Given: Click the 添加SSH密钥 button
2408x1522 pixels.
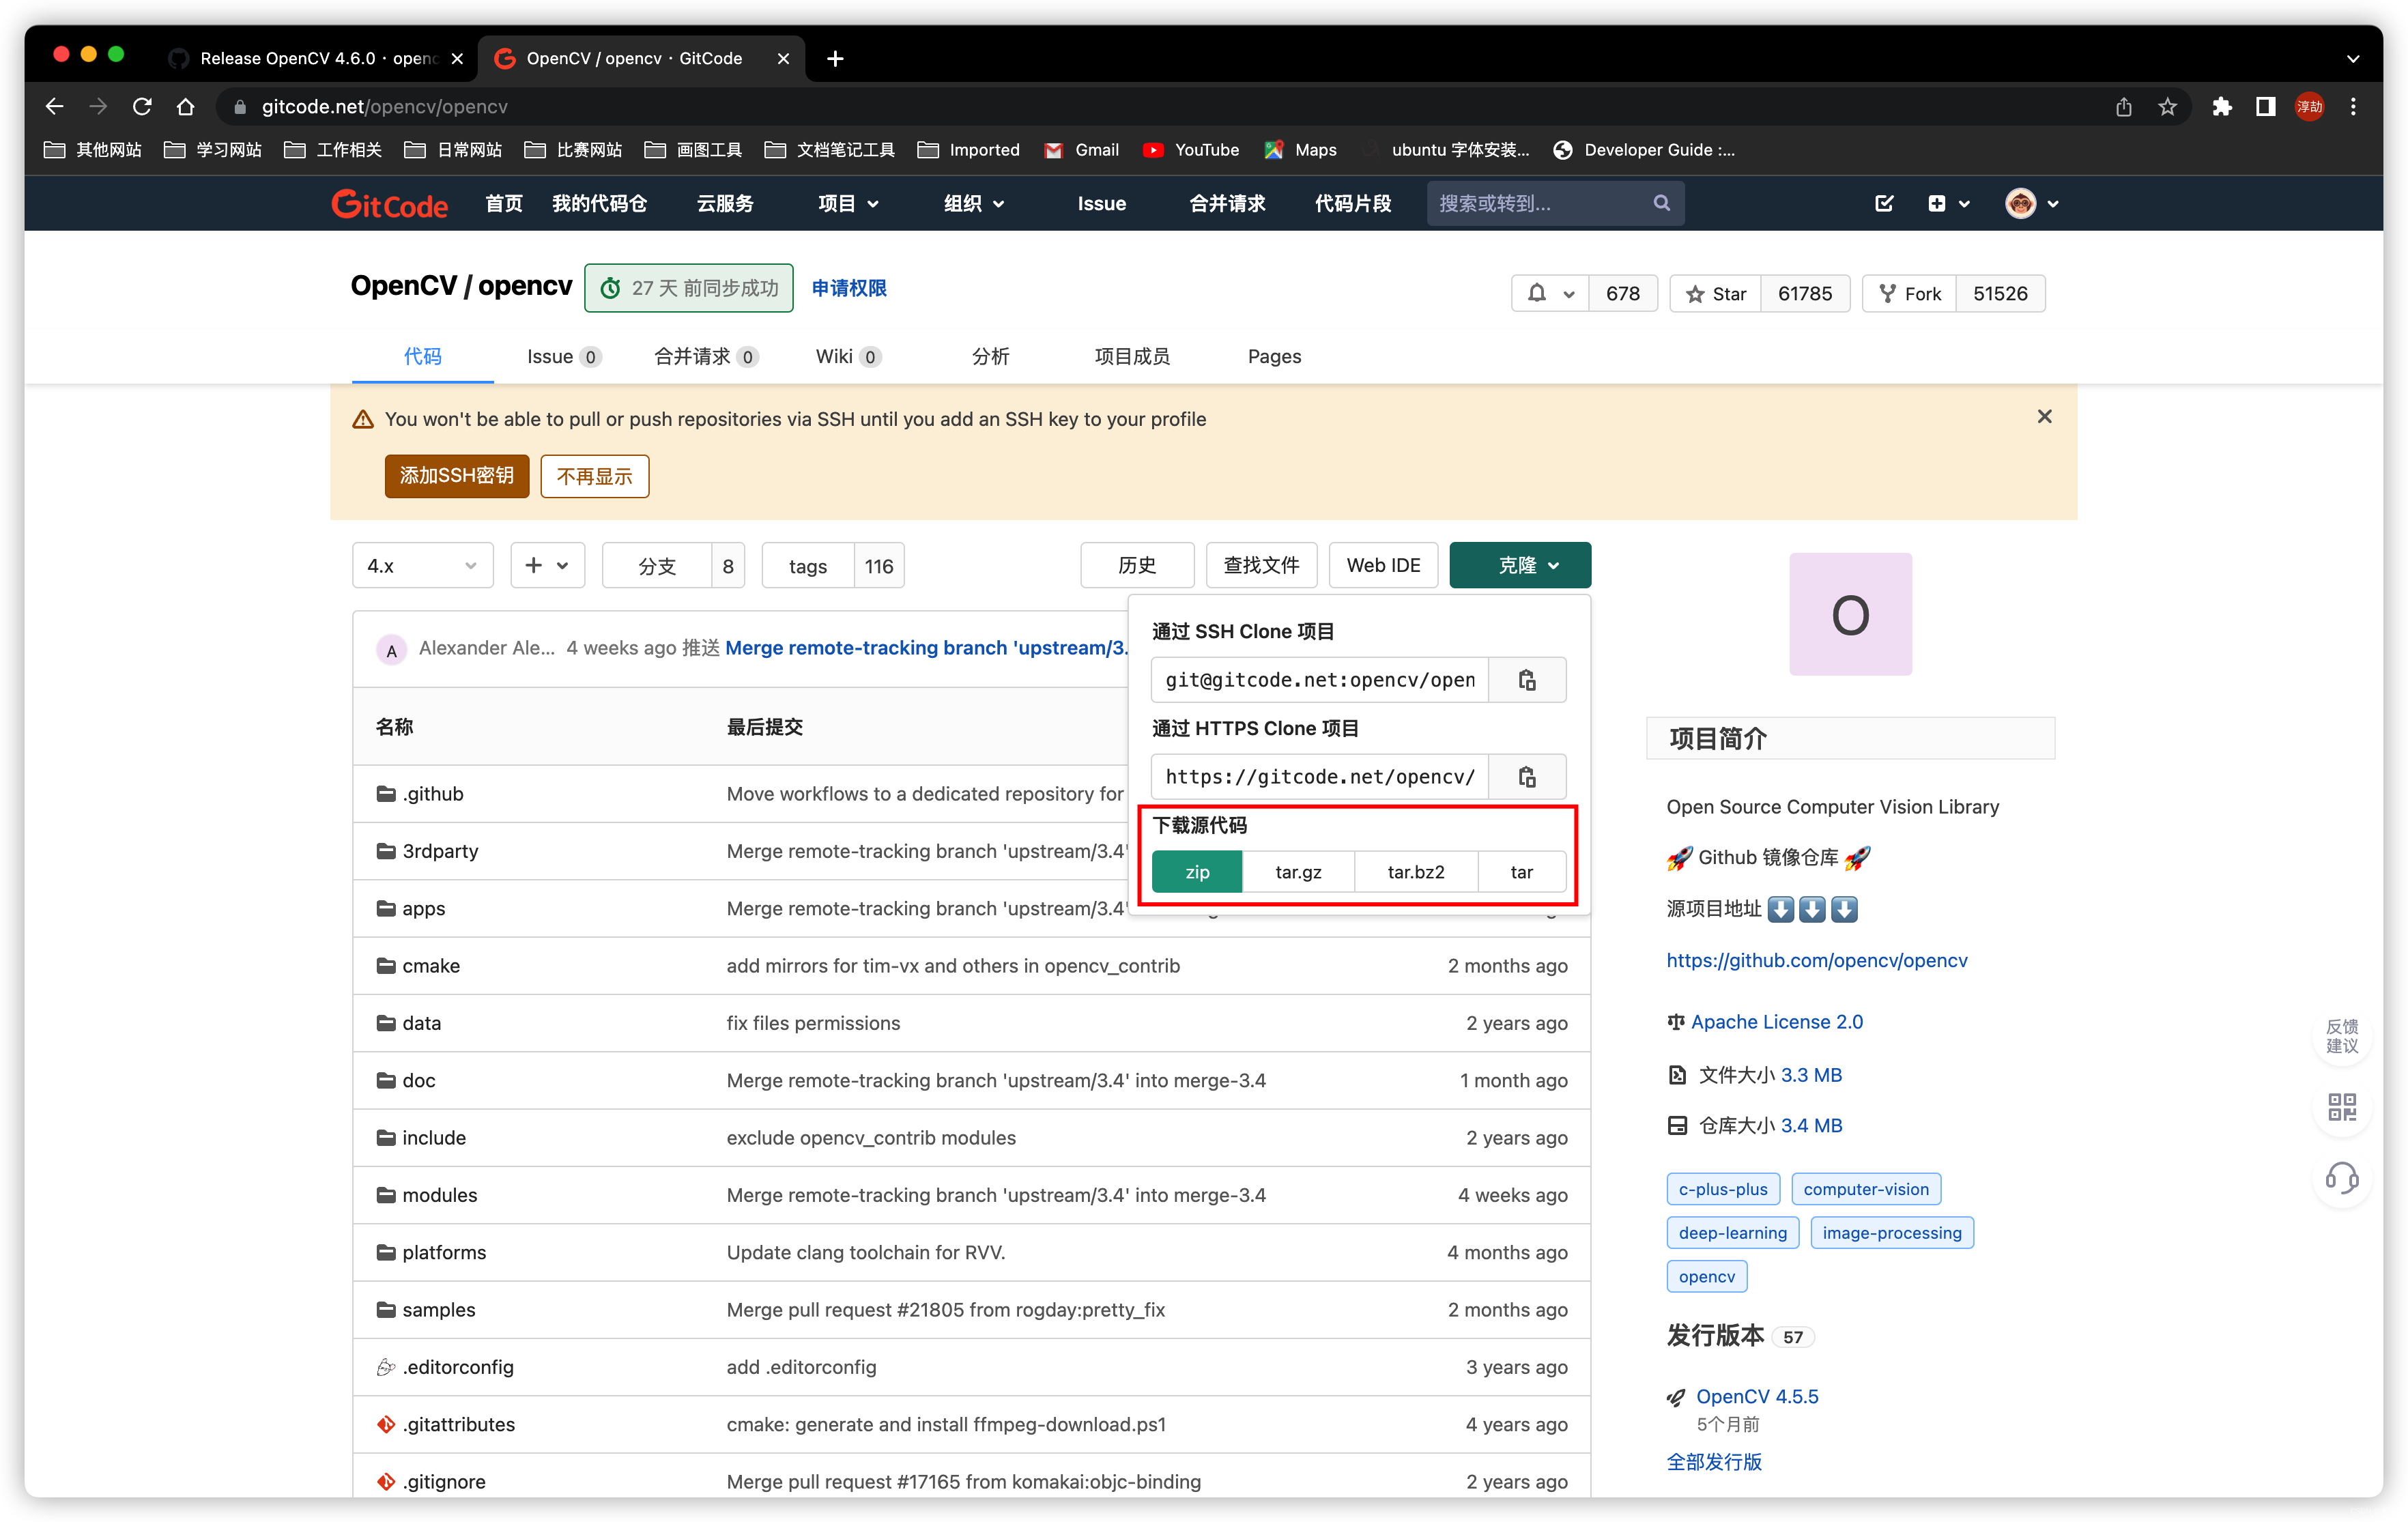Looking at the screenshot, I should coord(456,476).
